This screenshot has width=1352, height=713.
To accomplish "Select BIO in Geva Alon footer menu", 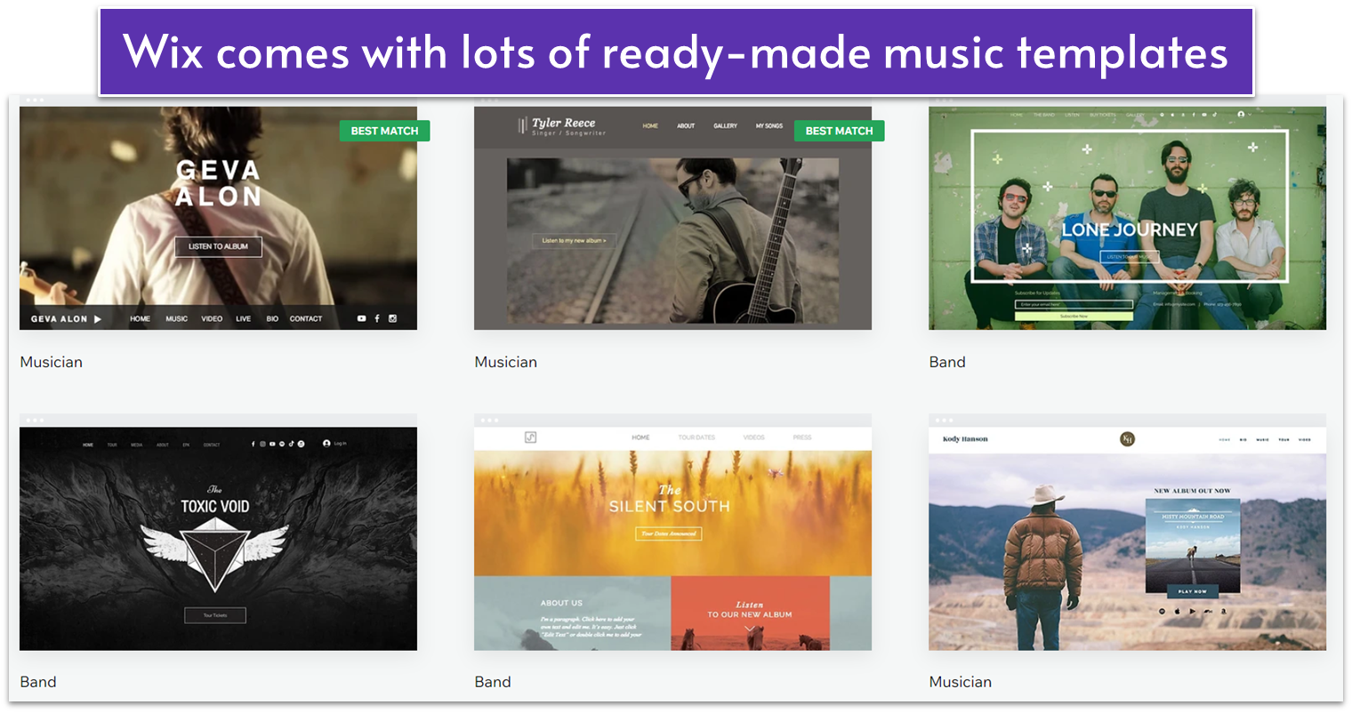I will pyautogui.click(x=272, y=318).
